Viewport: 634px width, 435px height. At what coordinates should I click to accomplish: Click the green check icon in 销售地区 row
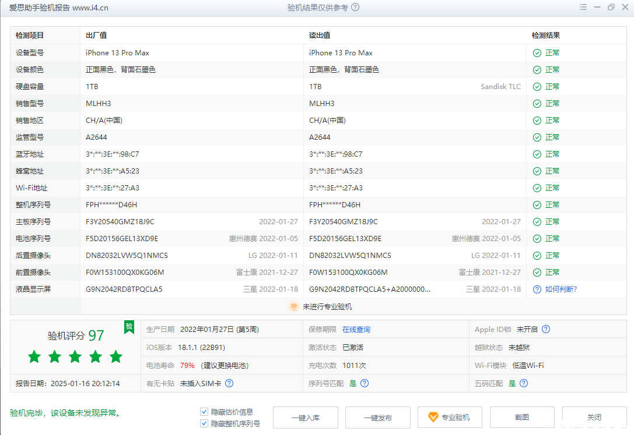[537, 121]
